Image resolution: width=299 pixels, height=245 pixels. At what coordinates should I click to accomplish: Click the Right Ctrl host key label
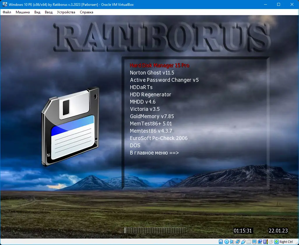click(286, 242)
